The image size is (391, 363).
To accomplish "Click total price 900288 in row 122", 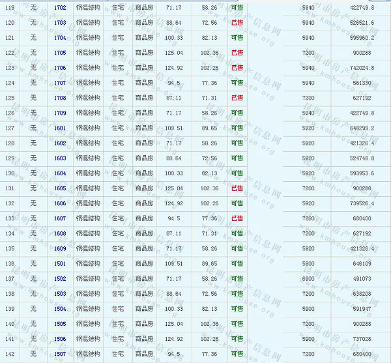I will (362, 52).
